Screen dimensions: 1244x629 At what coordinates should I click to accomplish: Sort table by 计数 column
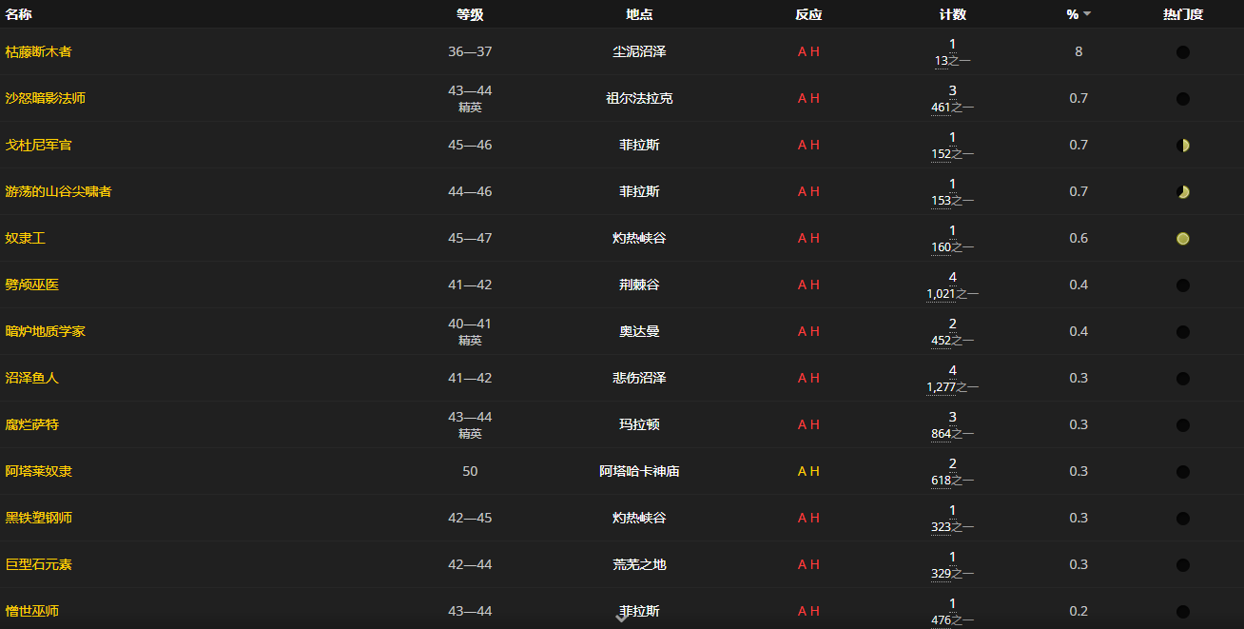pyautogui.click(x=953, y=14)
